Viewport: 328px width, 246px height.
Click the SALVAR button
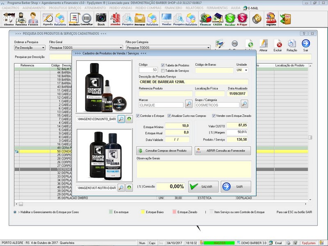tap(203, 187)
